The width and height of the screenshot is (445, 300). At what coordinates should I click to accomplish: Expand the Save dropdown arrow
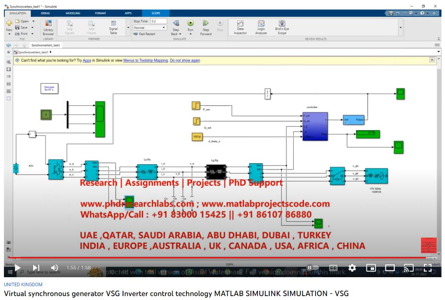[x=33, y=28]
